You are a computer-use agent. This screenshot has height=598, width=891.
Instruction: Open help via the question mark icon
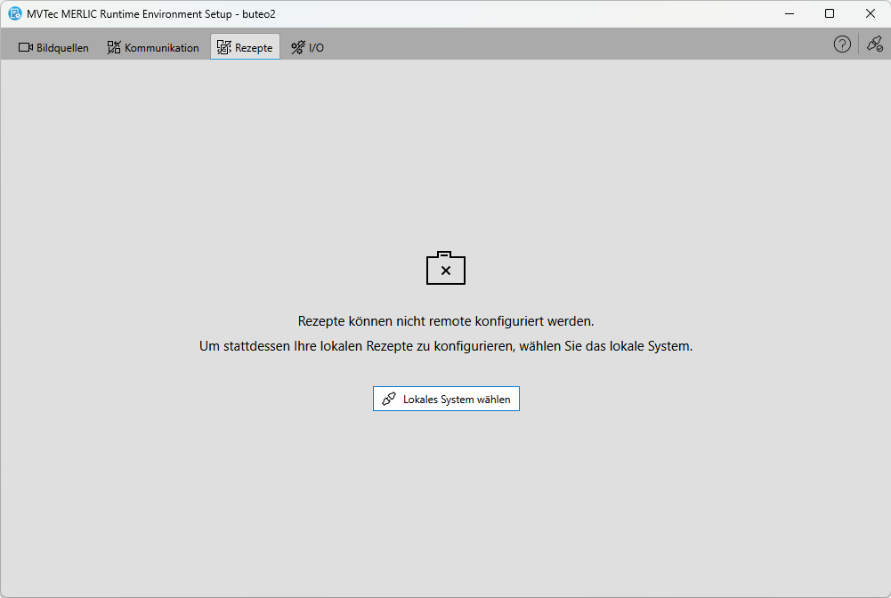pyautogui.click(x=842, y=44)
